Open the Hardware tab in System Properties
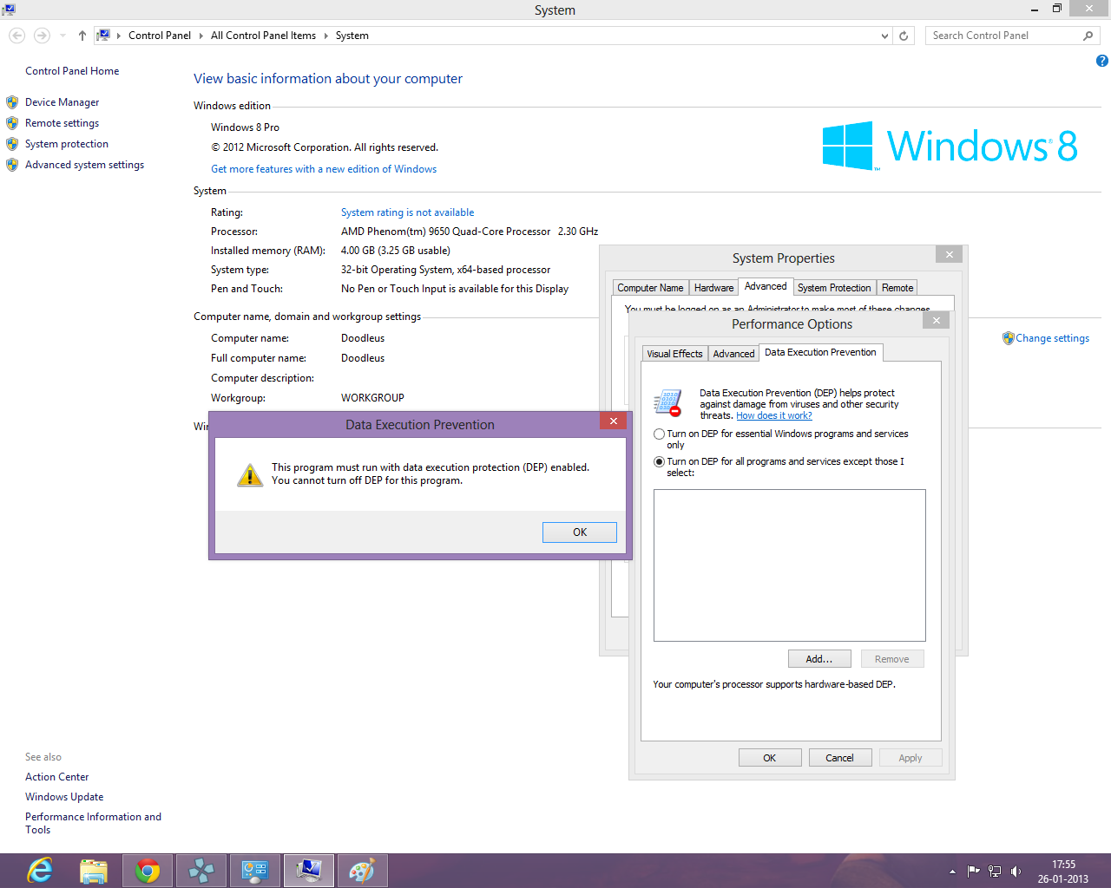 coord(713,288)
